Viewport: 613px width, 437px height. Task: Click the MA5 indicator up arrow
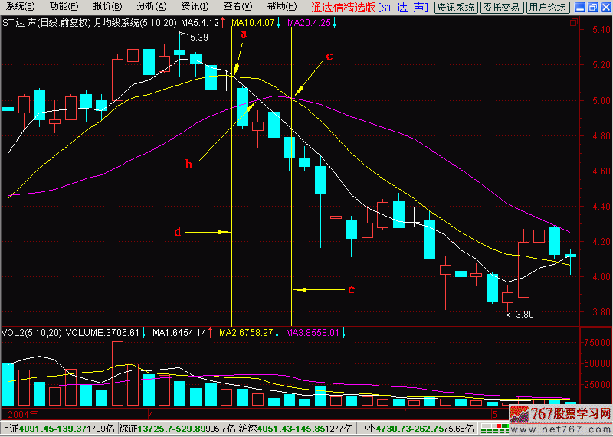tap(224, 23)
